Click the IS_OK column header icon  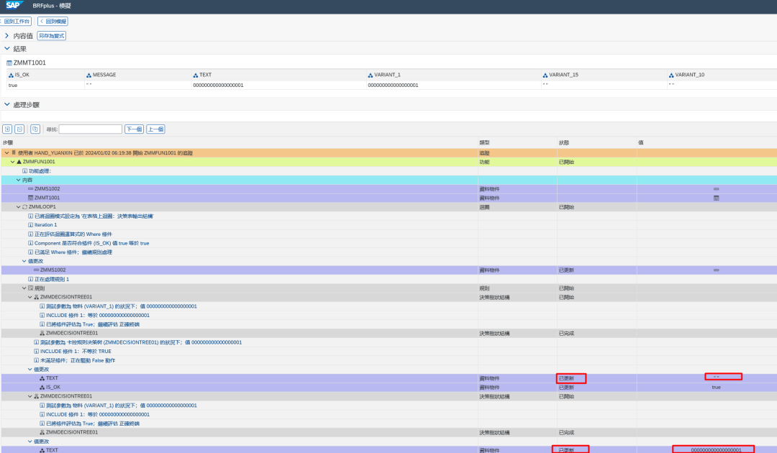pyautogui.click(x=11, y=75)
